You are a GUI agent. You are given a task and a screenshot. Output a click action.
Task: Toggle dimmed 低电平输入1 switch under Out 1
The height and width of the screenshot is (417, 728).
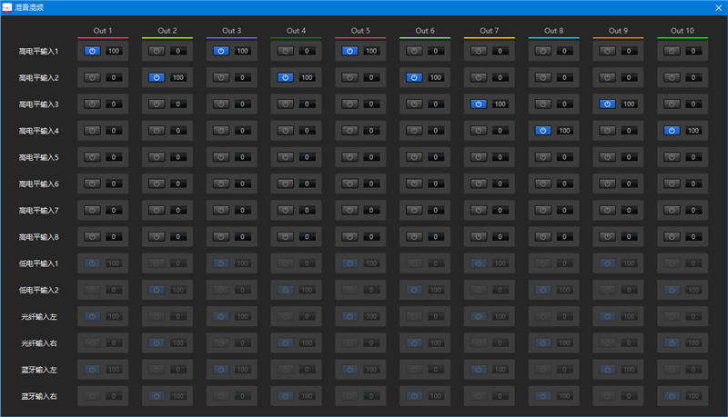92,263
